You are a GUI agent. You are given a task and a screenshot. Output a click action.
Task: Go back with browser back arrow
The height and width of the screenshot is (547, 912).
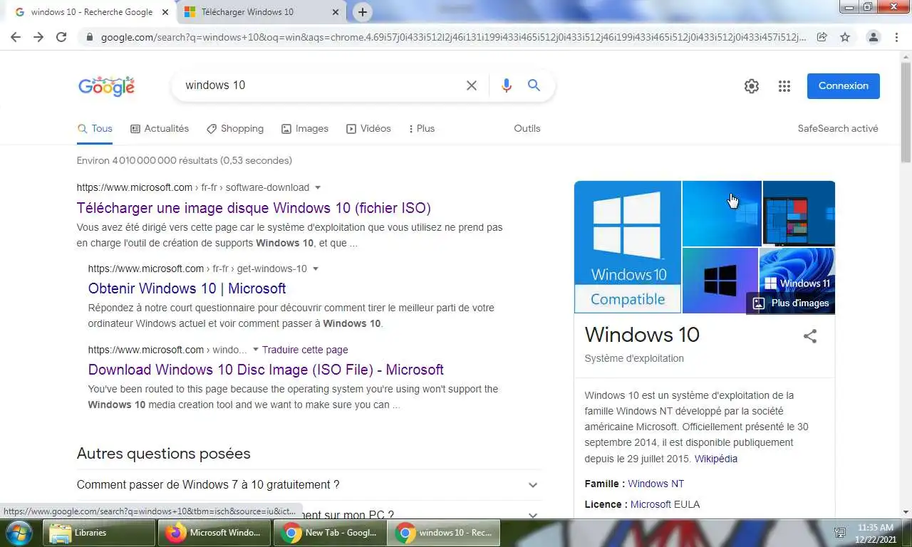16,37
